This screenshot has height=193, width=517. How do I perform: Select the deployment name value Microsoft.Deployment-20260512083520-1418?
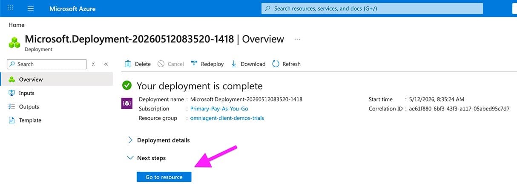(x=246, y=99)
